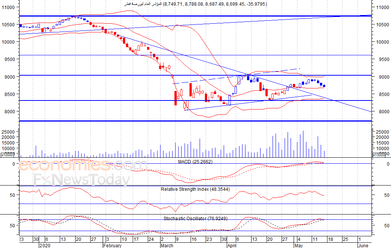
Task: Select '9500' on the left price axis
Action: tap(9, 59)
